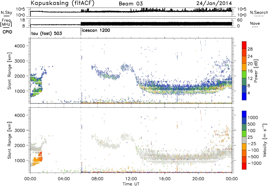Viewport: 268px width, 186px height.
Task: Select the N.Sky legend label
Action: tap(6, 12)
